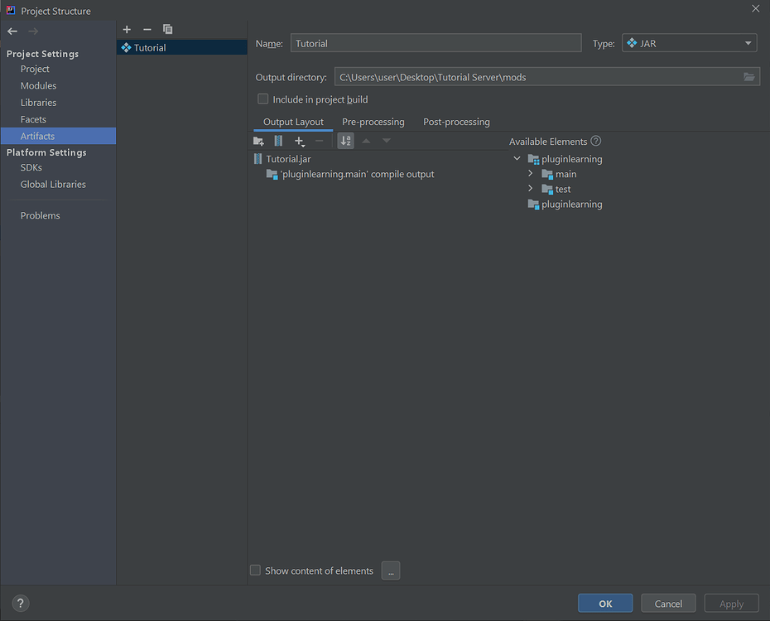Expand the main module node
The width and height of the screenshot is (770, 621).
(531, 173)
